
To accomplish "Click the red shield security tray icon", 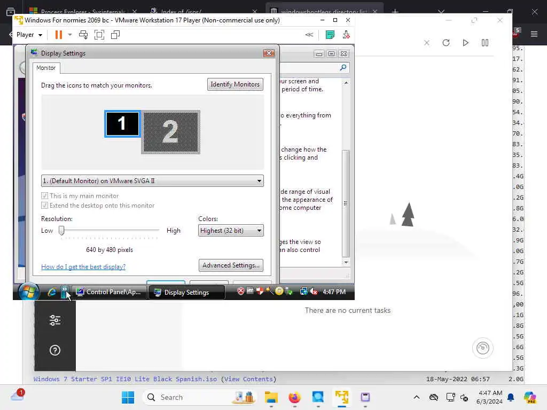I will 241,291.
